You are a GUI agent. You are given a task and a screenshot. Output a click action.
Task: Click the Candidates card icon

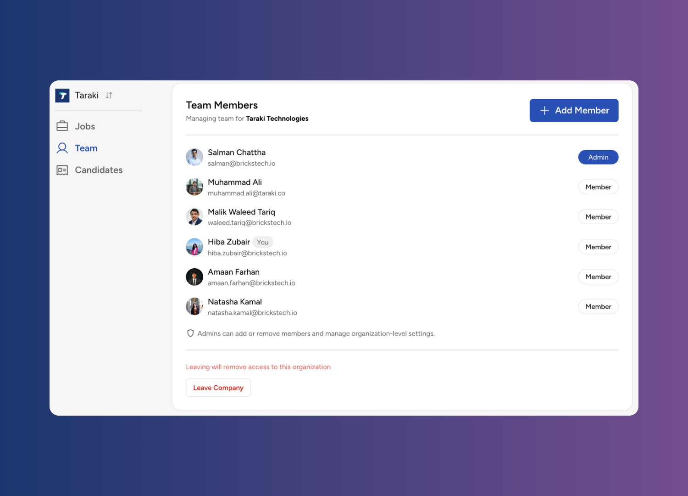pos(62,170)
